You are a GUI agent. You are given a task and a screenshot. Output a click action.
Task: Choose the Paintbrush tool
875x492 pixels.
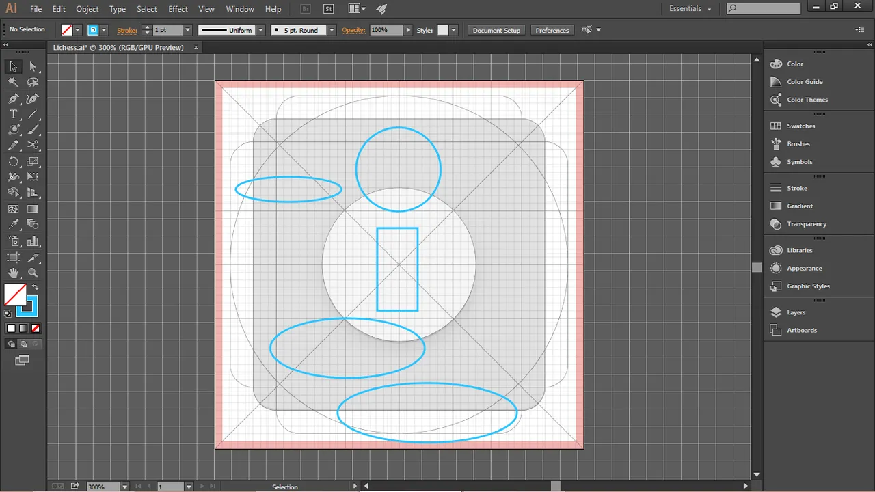coord(33,130)
